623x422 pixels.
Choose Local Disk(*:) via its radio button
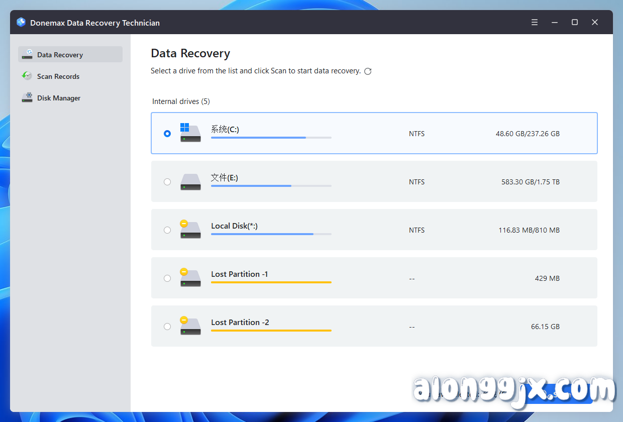click(x=167, y=230)
